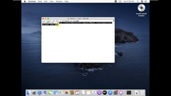Open Photos pinwheel icon in Dock
The width and height of the screenshot is (171, 96).
[x=67, y=93]
